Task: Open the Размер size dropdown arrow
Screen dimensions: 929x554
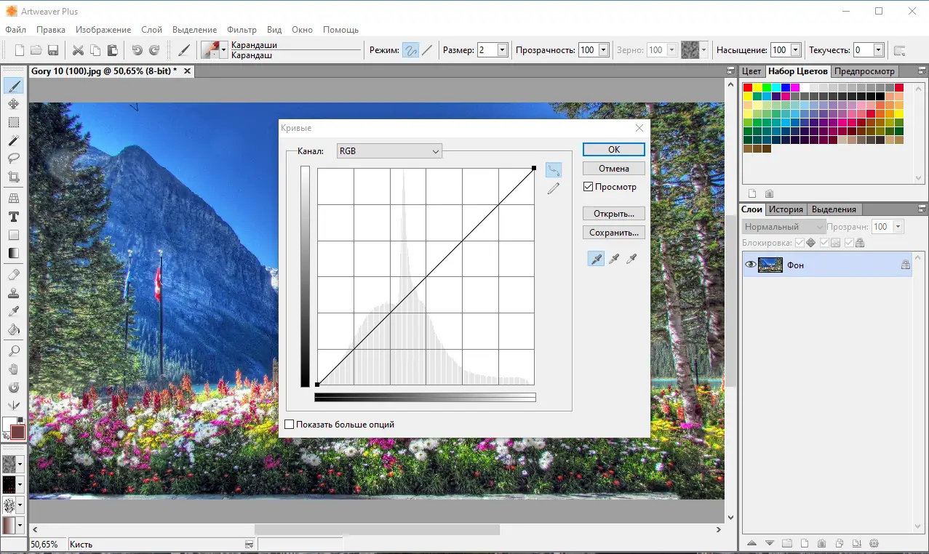Action: pos(502,50)
